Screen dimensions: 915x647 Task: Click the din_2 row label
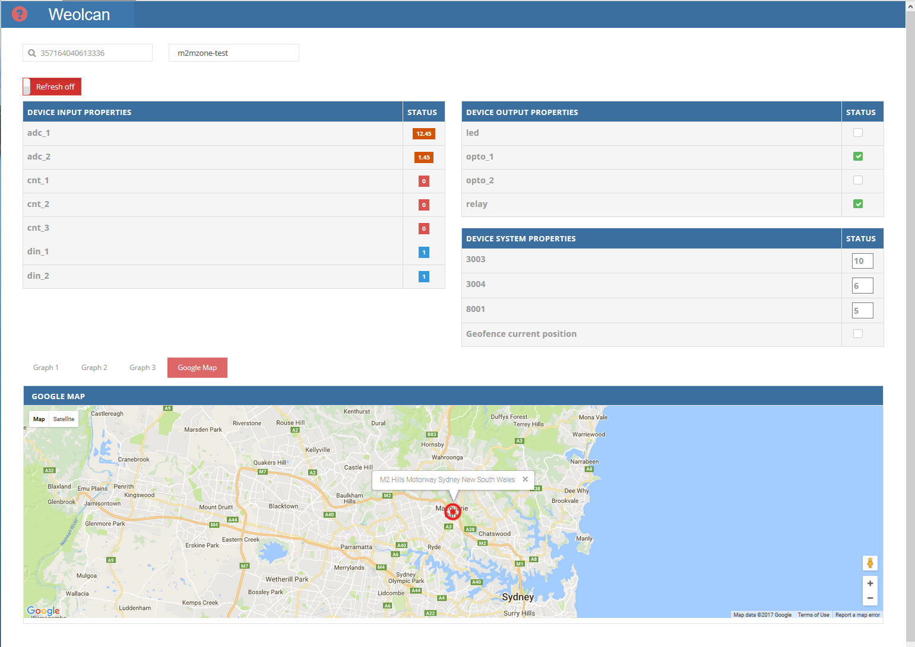38,276
